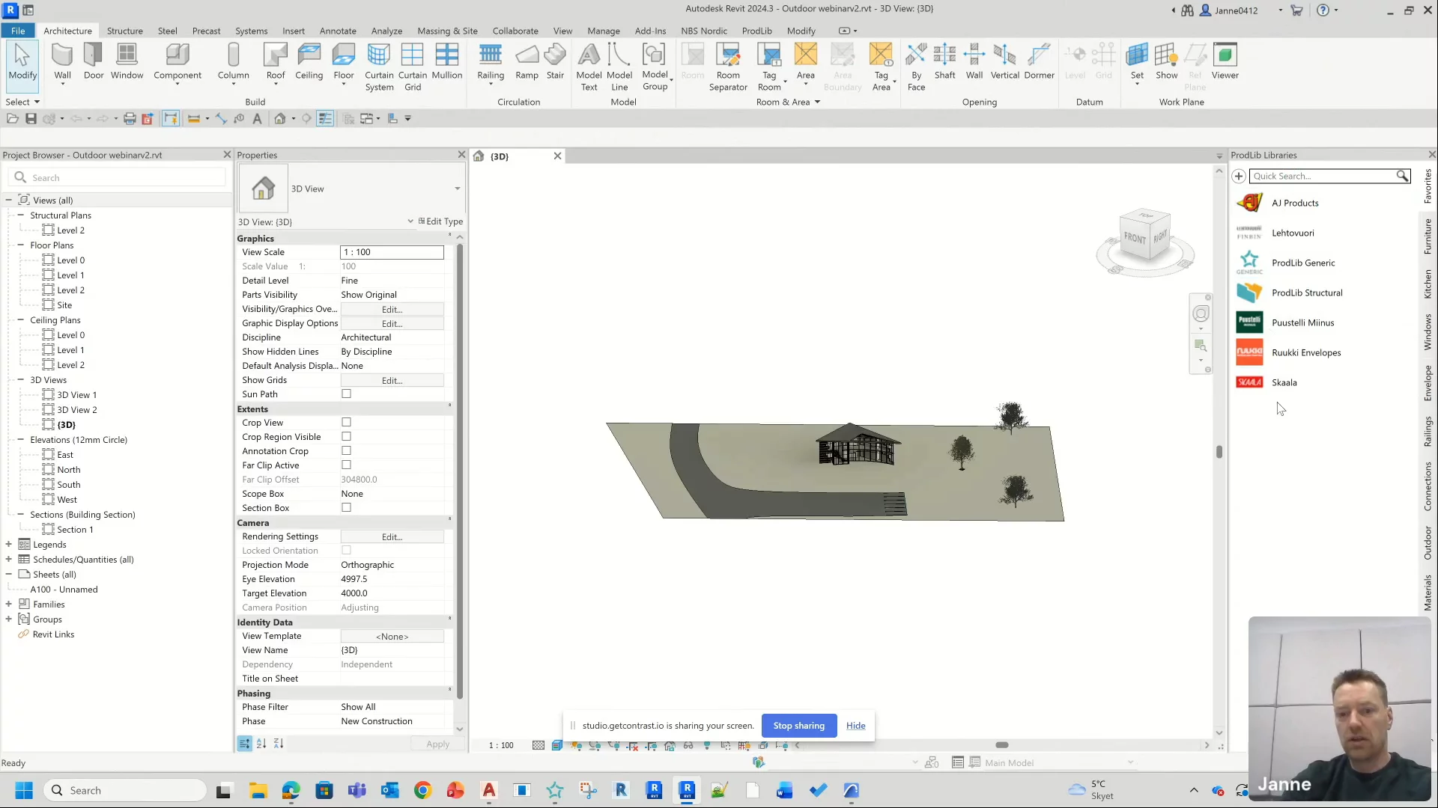
Task: Expand the Families tree node
Action: pyautogui.click(x=8, y=605)
